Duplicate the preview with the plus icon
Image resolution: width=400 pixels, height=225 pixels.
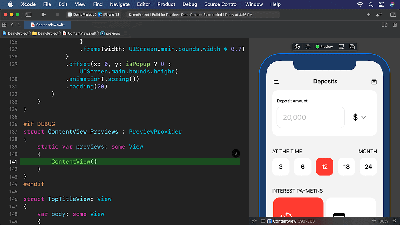click(x=352, y=46)
